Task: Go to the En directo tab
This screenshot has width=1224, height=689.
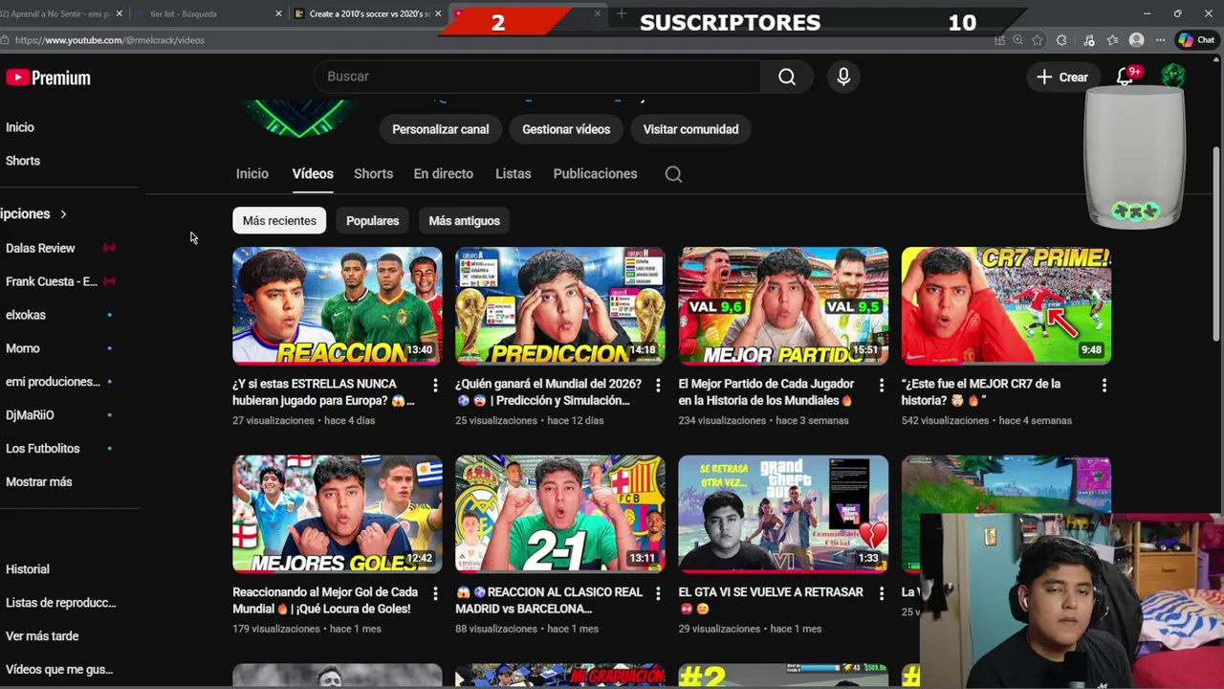Action: click(x=443, y=174)
